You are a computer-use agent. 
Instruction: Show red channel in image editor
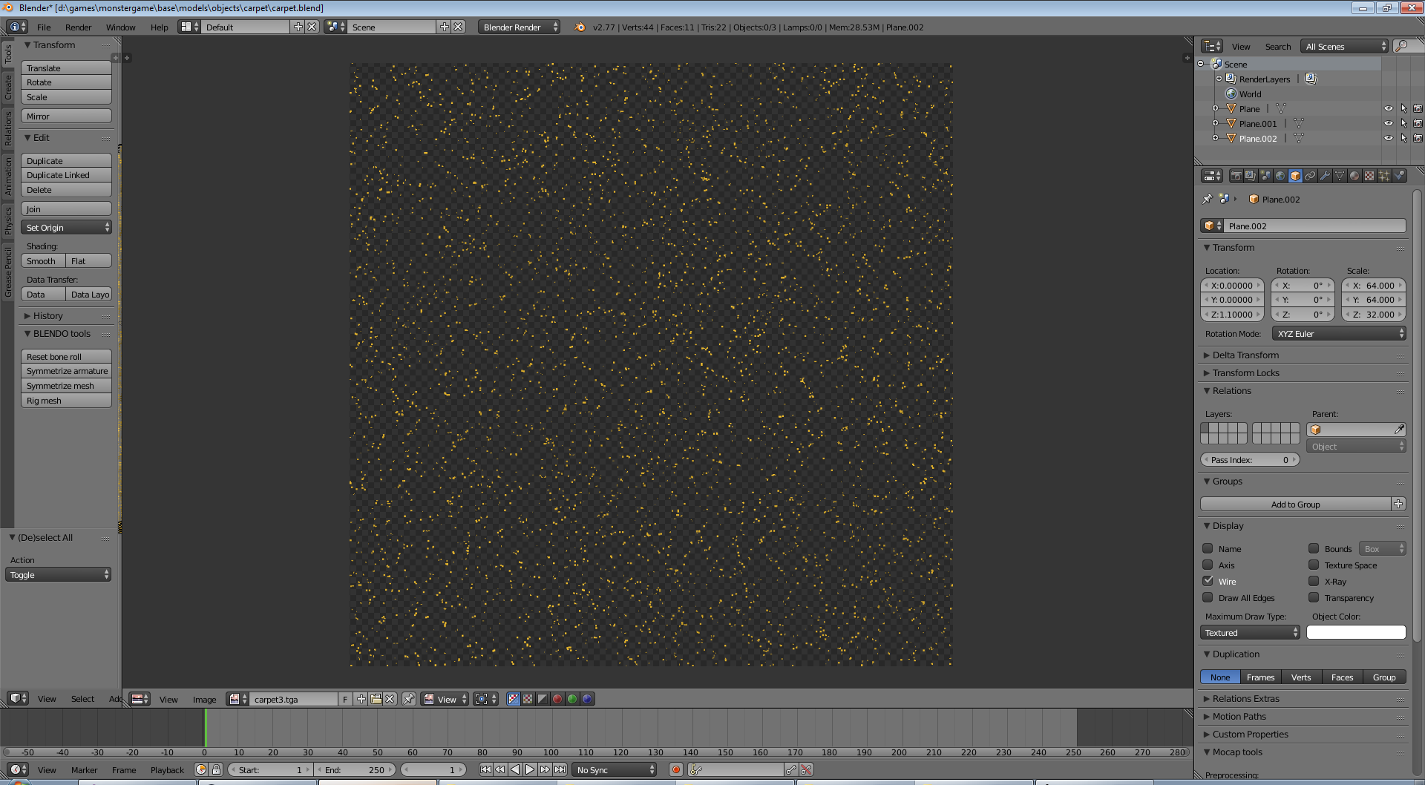pos(557,699)
